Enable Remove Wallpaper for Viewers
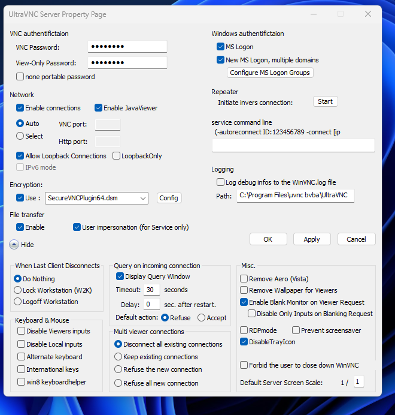The image size is (395, 415). coord(244,290)
